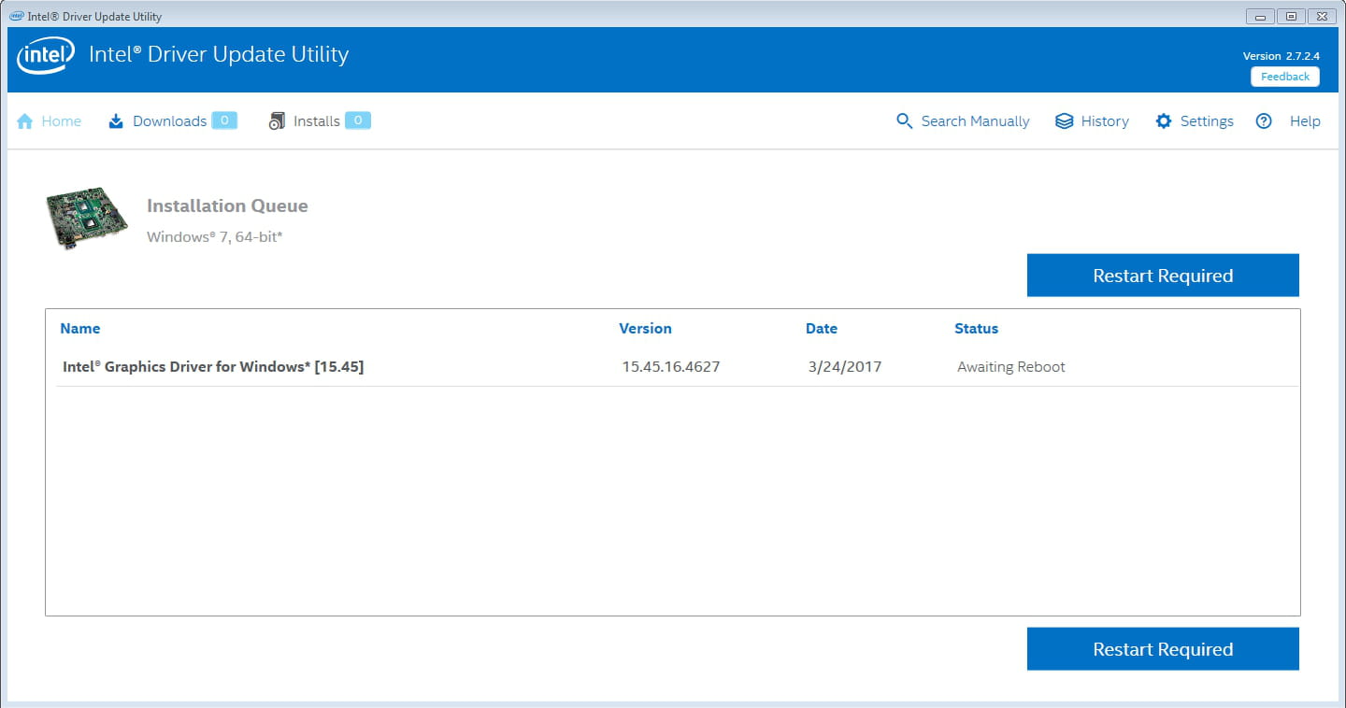Click the Name column header

click(80, 329)
